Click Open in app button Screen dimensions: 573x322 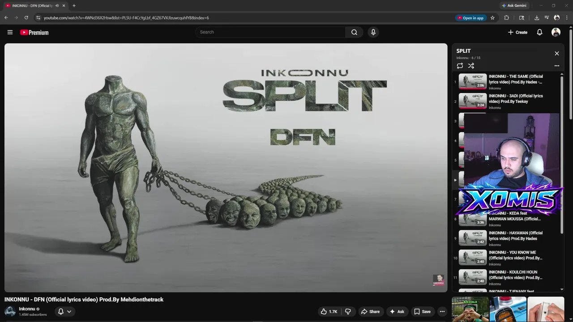[470, 18]
